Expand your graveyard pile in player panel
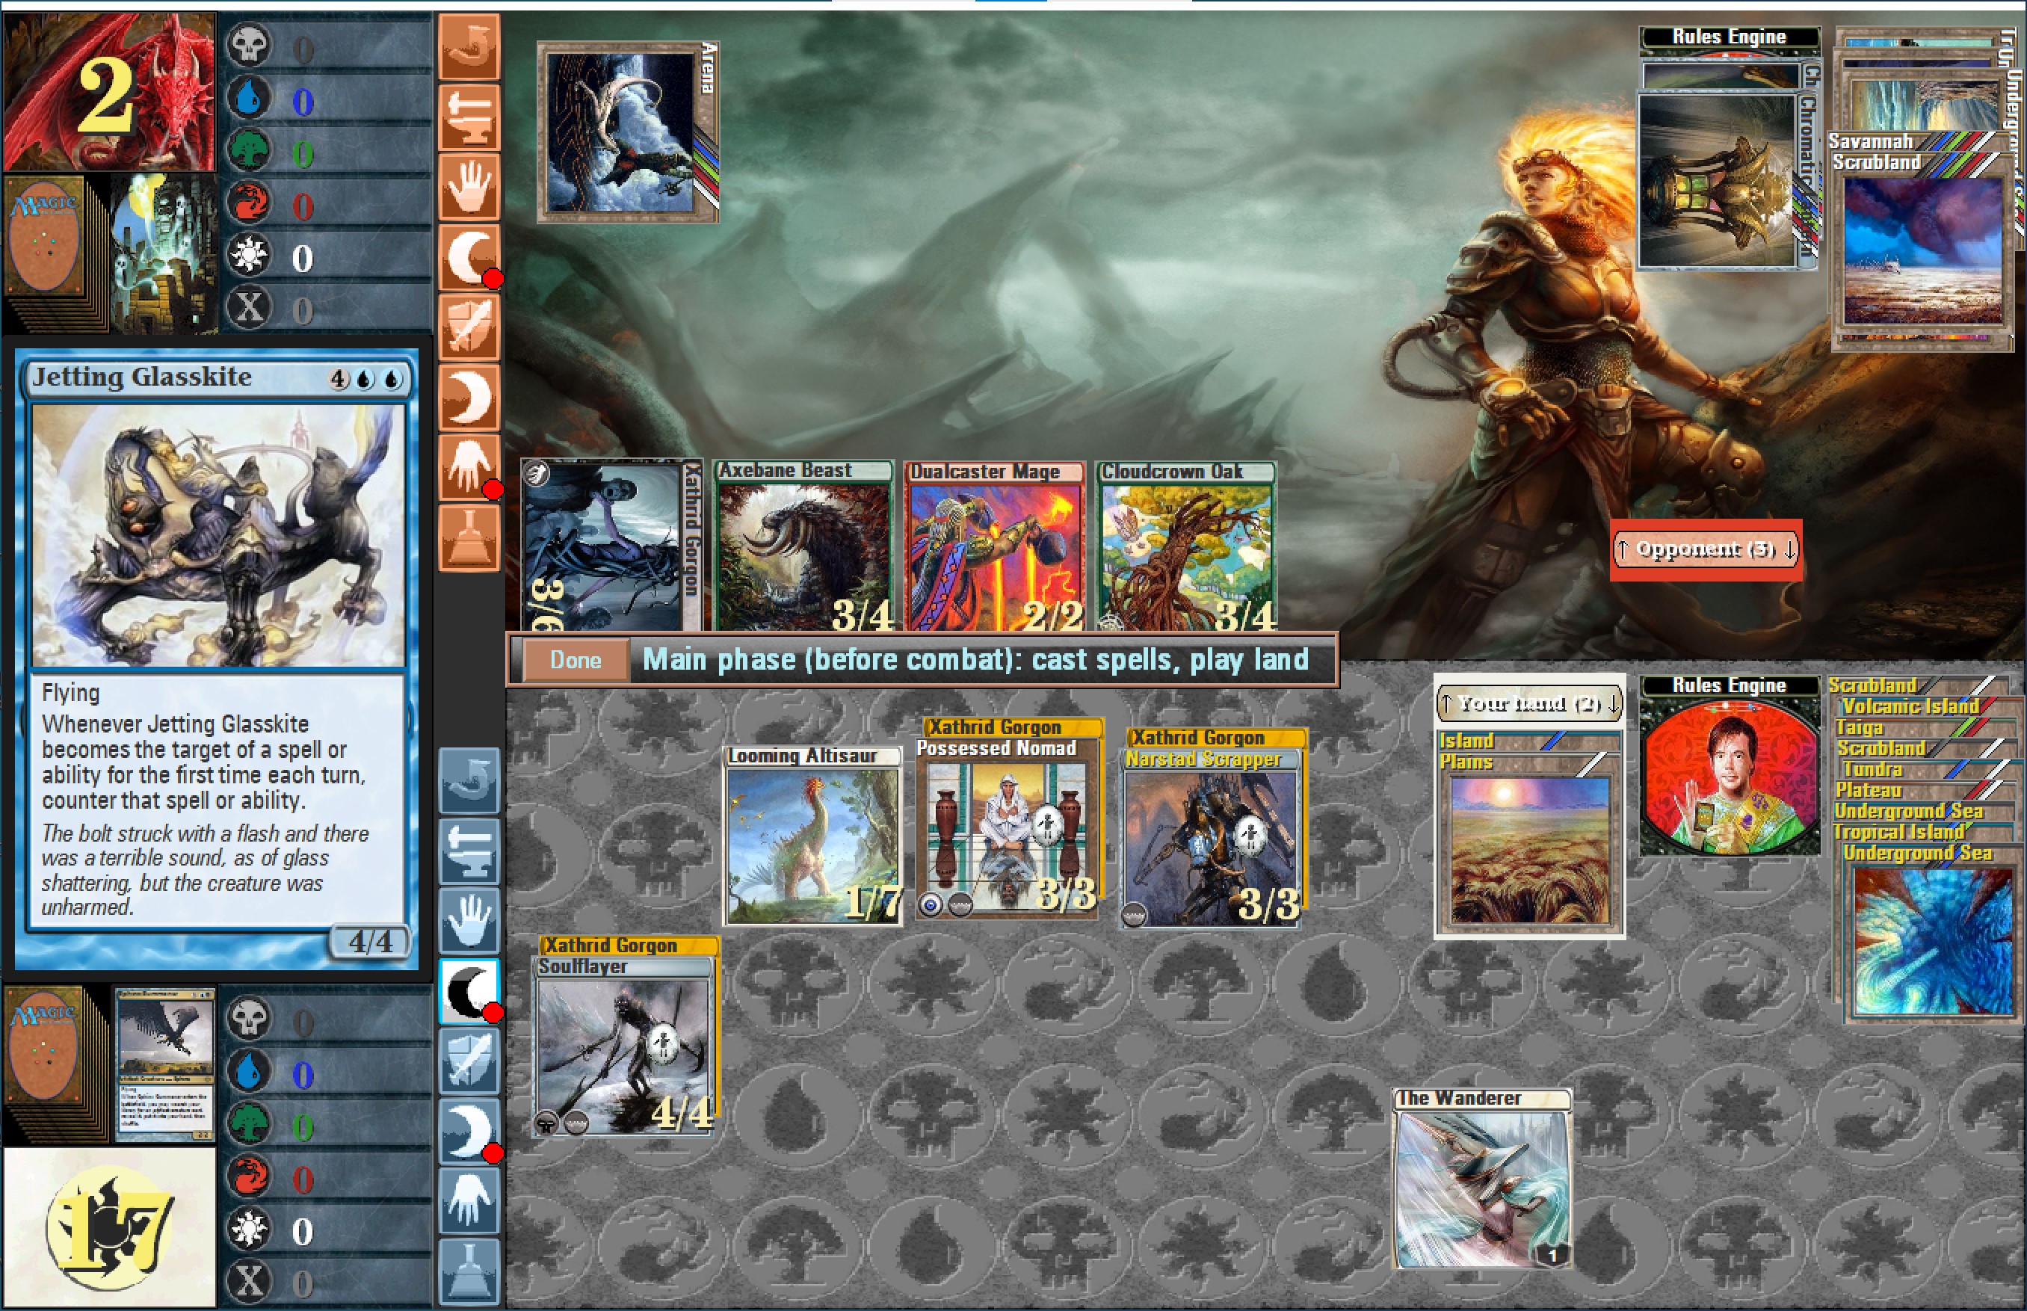Screen dimensions: 2027x1311 click(165, 1064)
